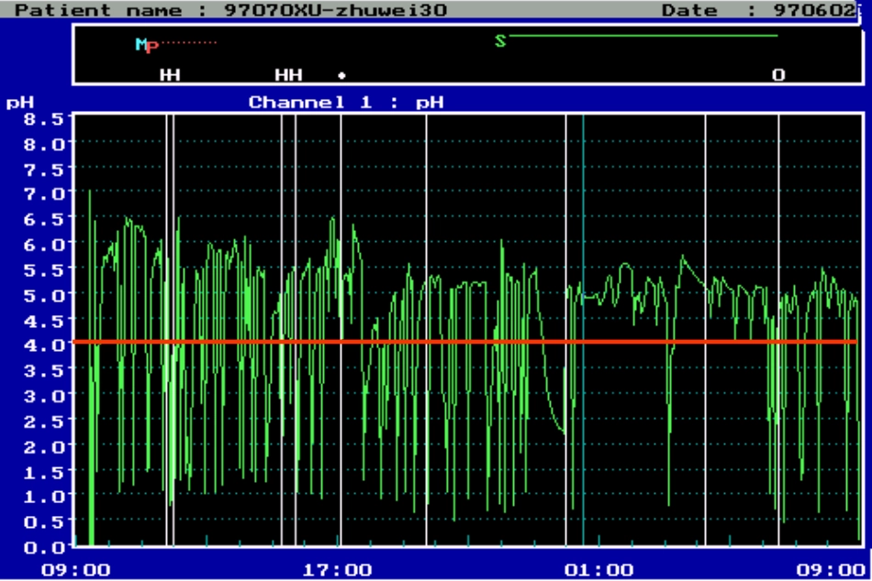Click the Patient name field
The width and height of the screenshot is (872, 581).
(x=230, y=10)
